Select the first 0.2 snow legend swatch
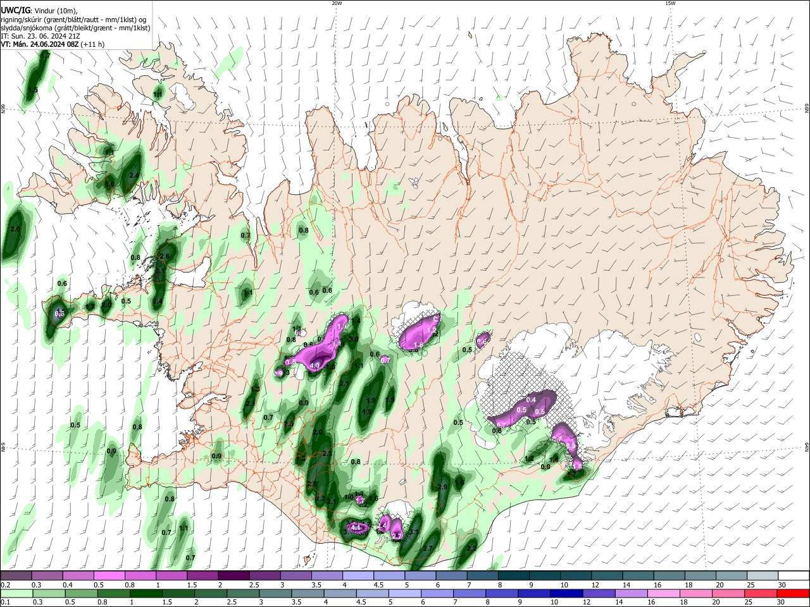The width and height of the screenshot is (810, 607). point(16,576)
